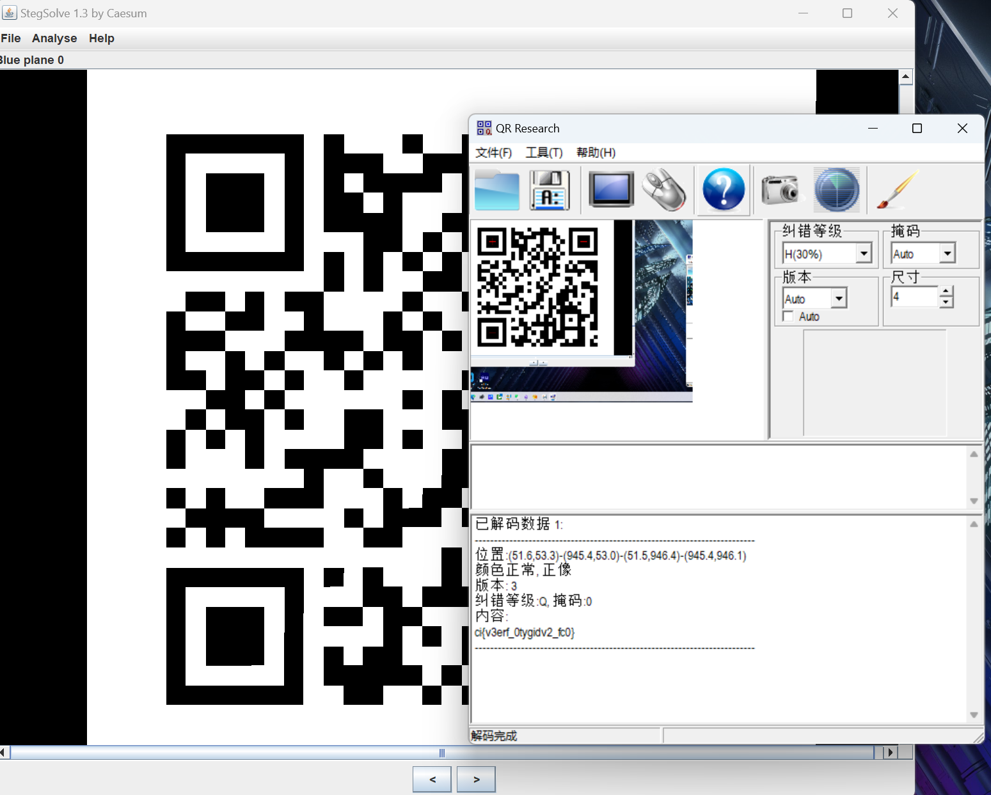The width and height of the screenshot is (991, 795).
Task: Click result pane scroll up arrow
Action: click(974, 524)
